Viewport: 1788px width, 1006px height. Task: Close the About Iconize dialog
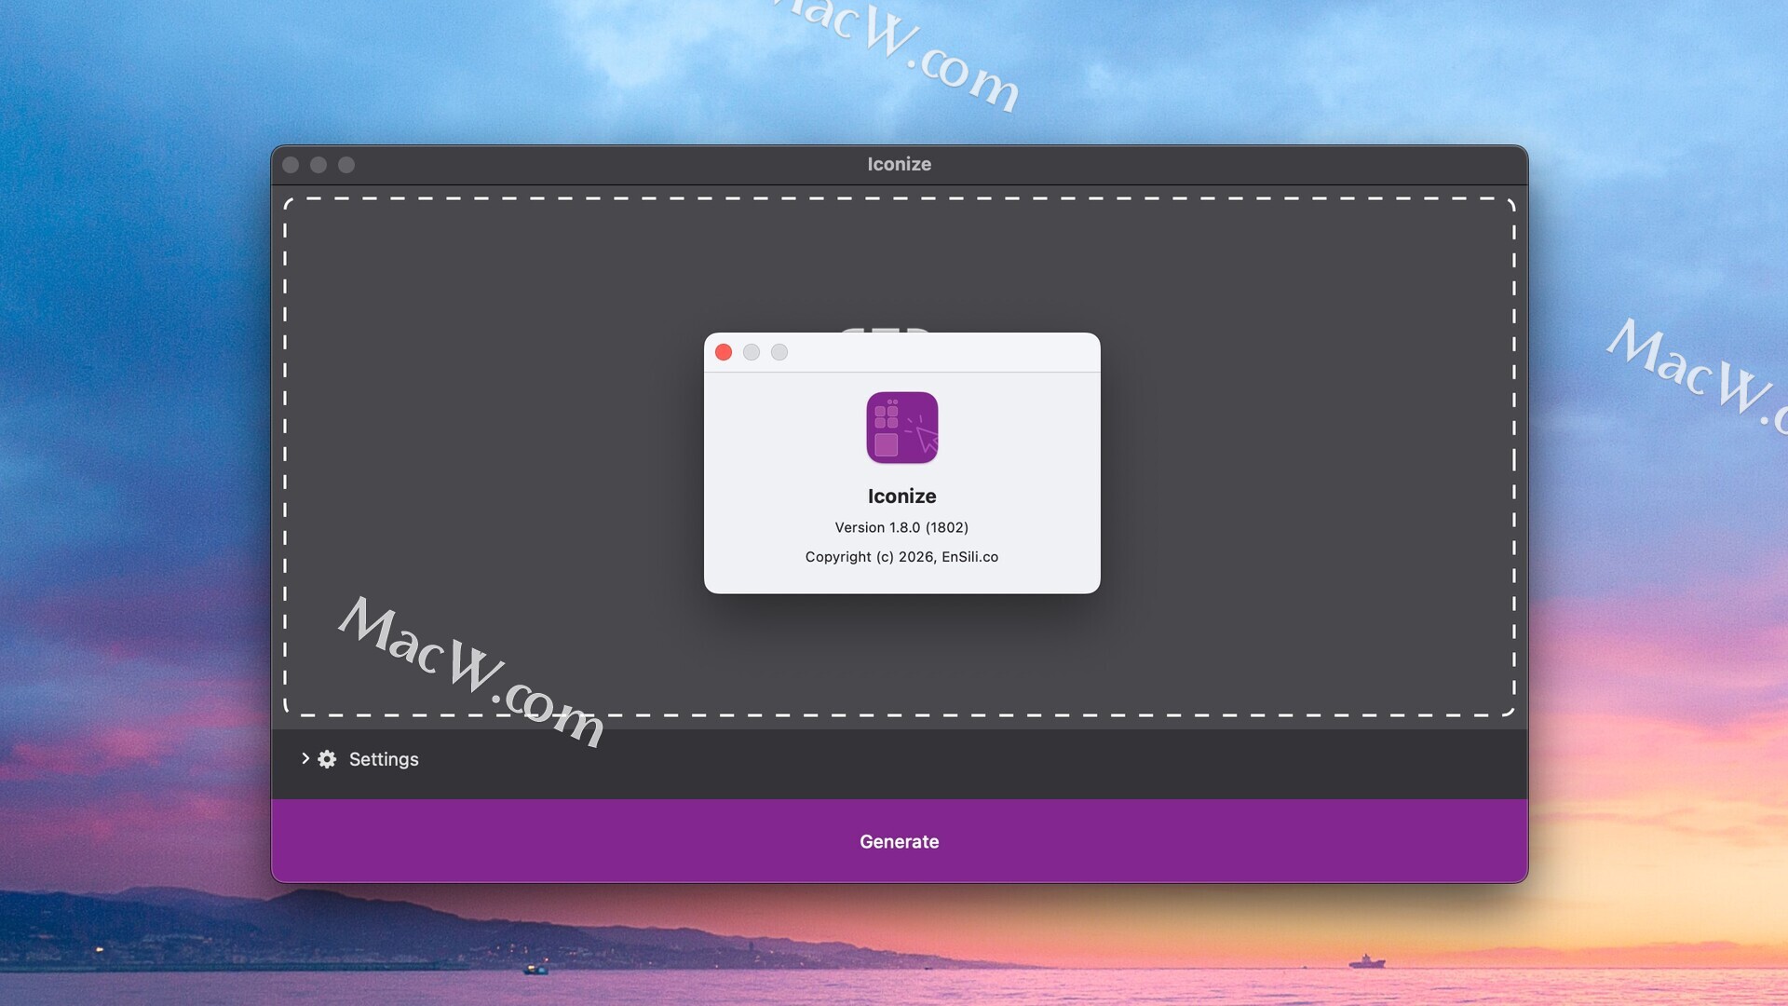coord(724,352)
